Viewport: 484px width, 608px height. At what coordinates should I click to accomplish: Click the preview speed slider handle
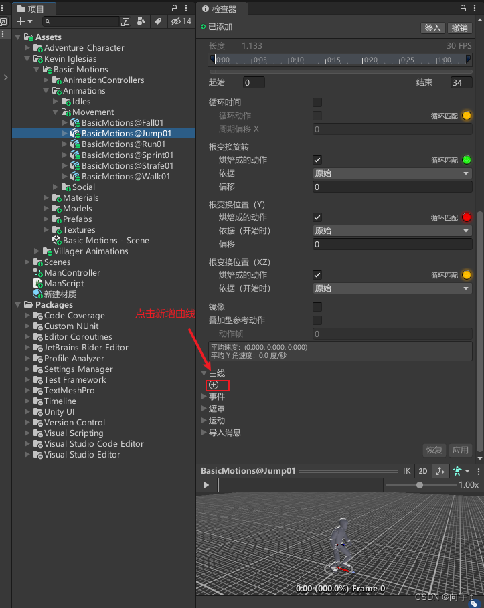(420, 485)
